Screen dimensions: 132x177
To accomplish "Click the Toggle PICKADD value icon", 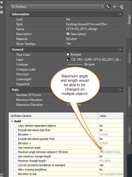I will (x=109, y=6).
